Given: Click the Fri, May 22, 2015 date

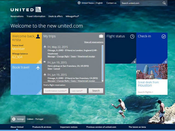Looking at the screenshot, I should (x=58, y=47).
